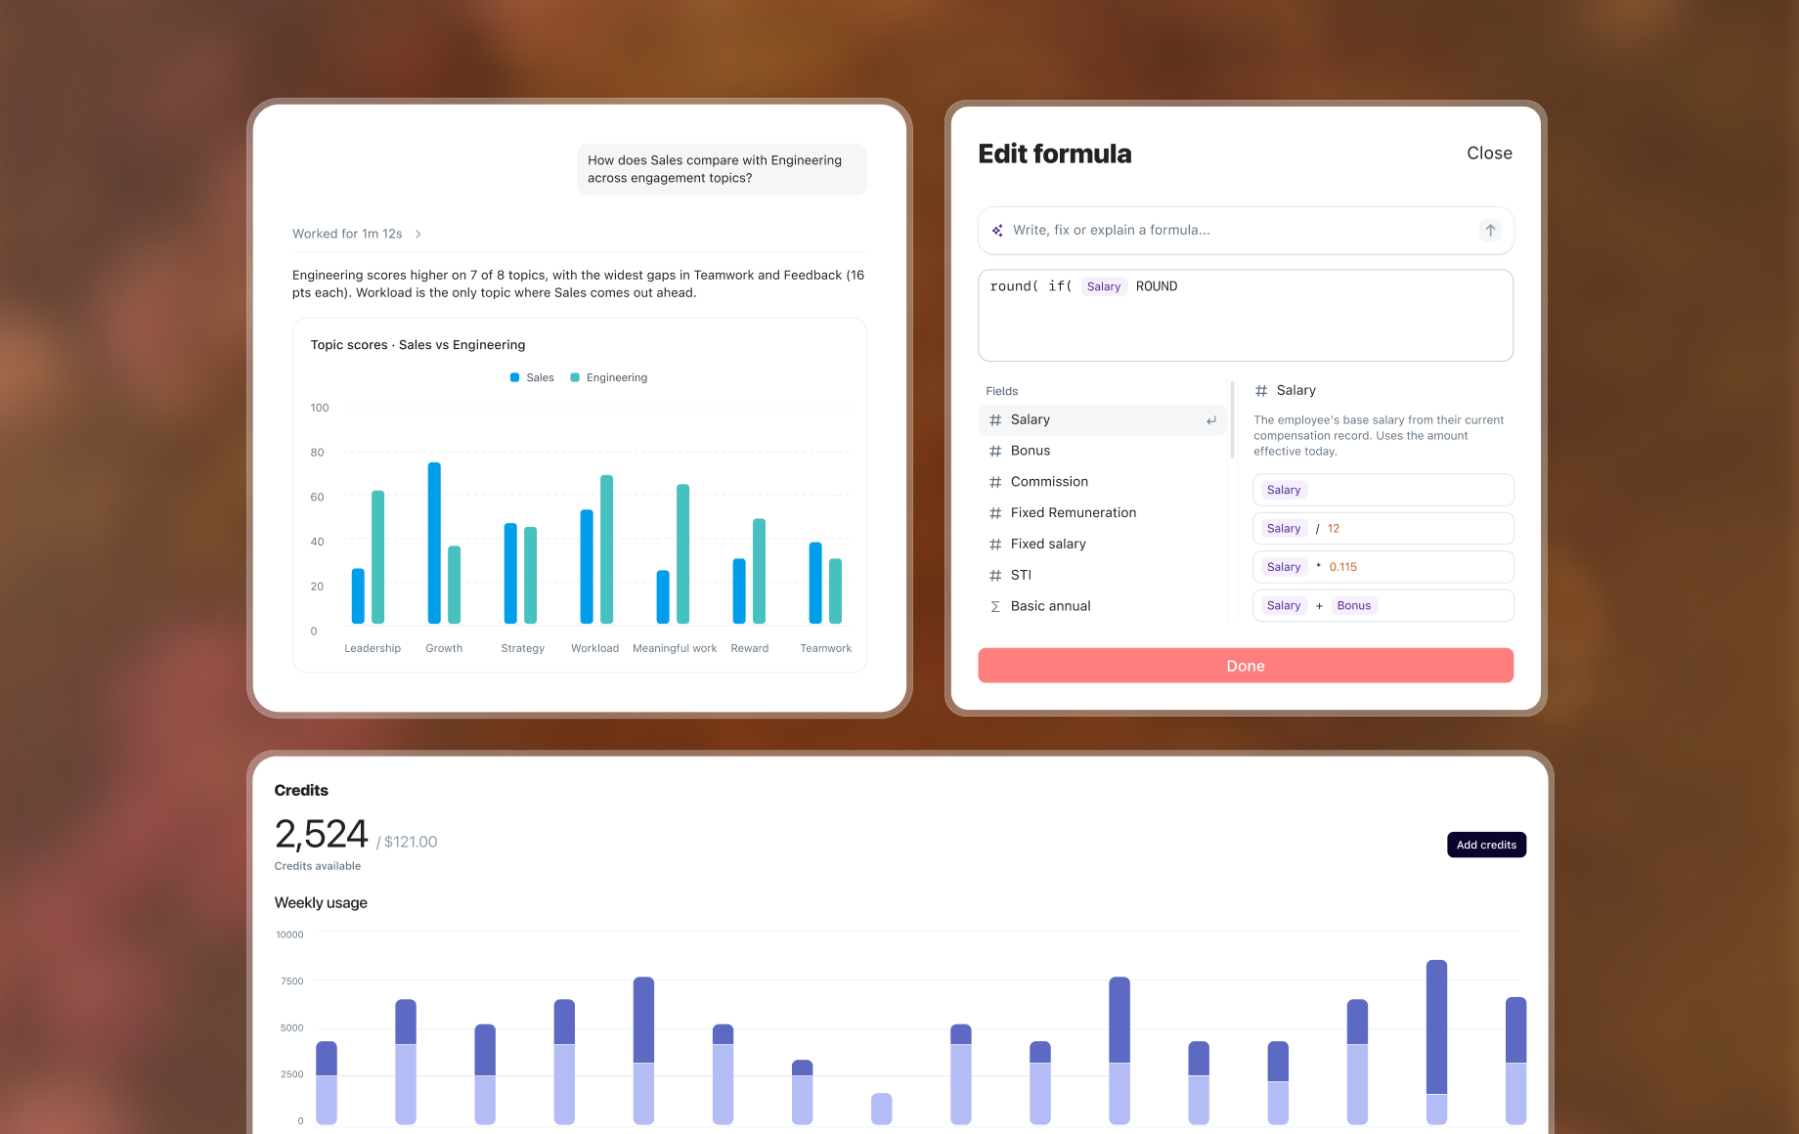Click the hash icon beside Bonus field
The height and width of the screenshot is (1134, 1799).
tap(995, 451)
